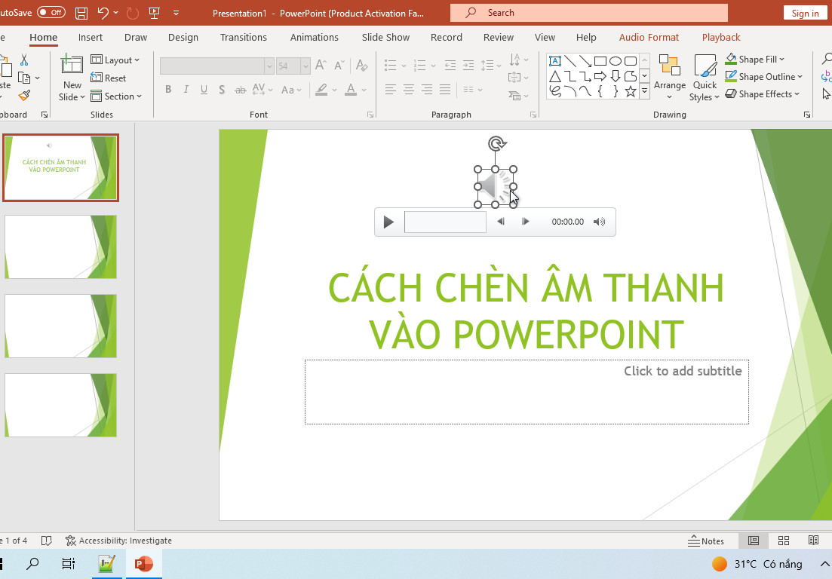
Task: Open Font dialog launcher
Action: pos(370,115)
